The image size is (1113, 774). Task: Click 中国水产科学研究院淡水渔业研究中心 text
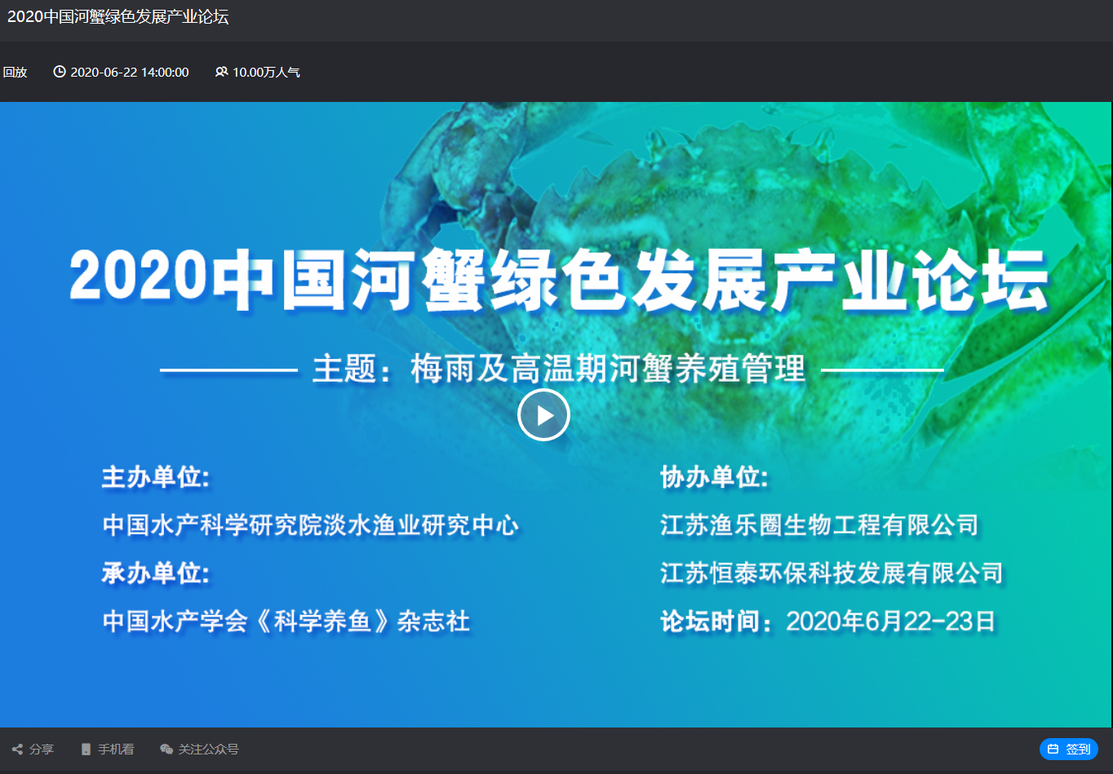[310, 524]
